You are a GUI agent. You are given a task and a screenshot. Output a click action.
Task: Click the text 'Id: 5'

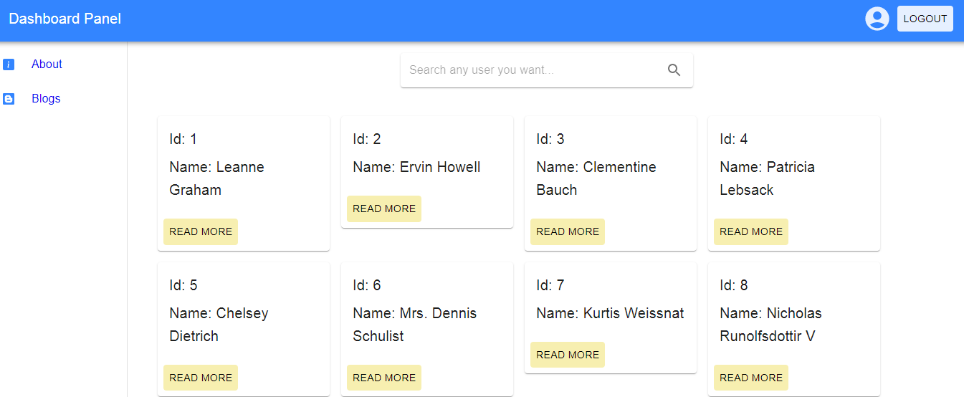pyautogui.click(x=183, y=285)
